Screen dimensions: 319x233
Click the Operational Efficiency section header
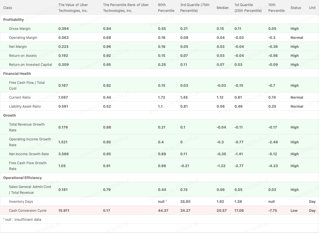(22, 178)
